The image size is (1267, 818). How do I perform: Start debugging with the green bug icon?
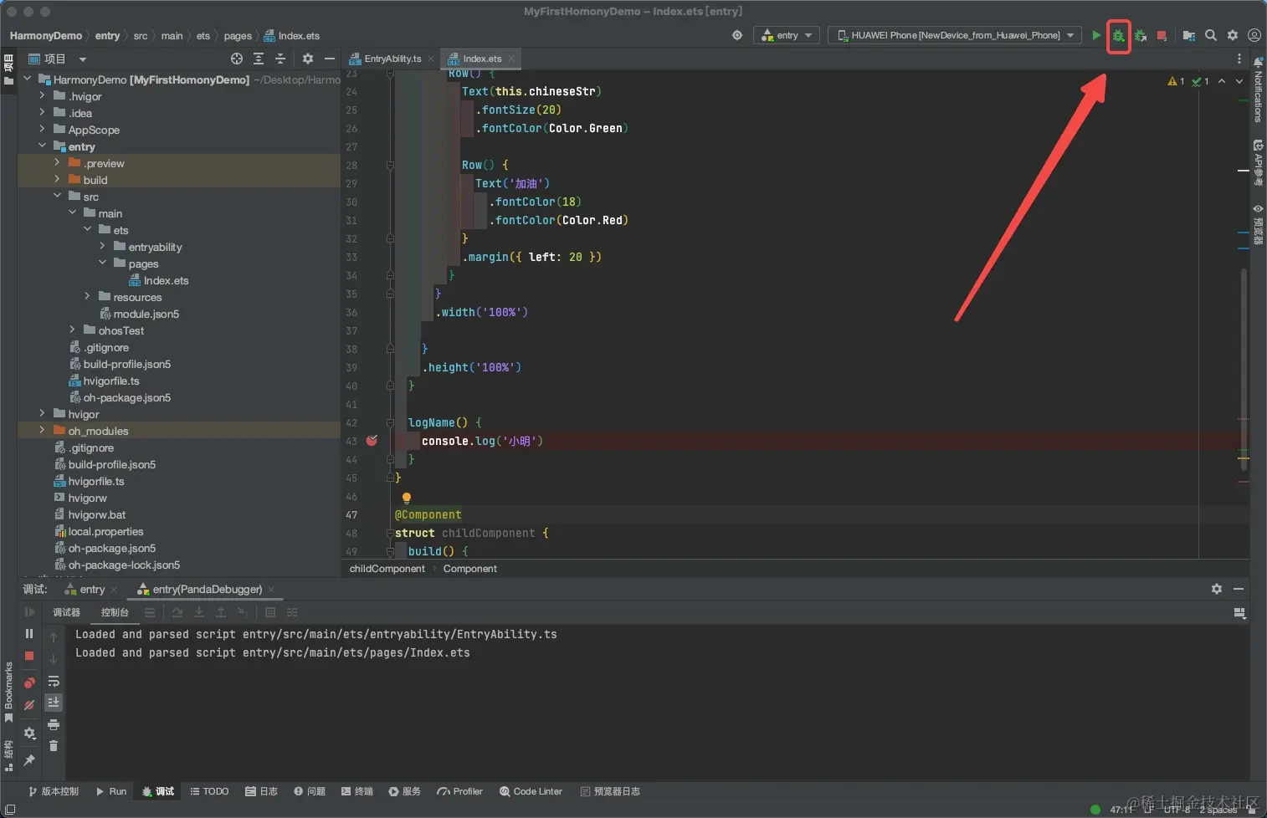1118,35
